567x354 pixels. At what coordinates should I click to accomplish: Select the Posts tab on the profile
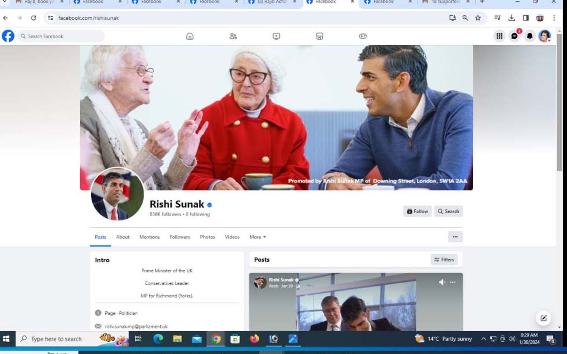pyautogui.click(x=100, y=237)
